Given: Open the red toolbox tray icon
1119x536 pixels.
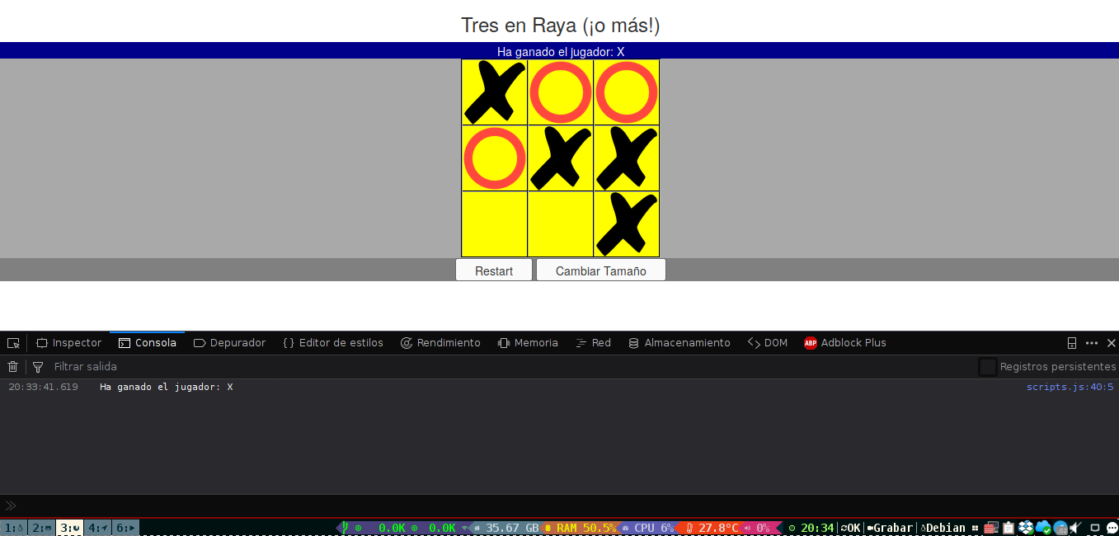Looking at the screenshot, I should point(991,528).
